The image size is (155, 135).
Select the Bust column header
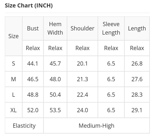[x=33, y=28]
